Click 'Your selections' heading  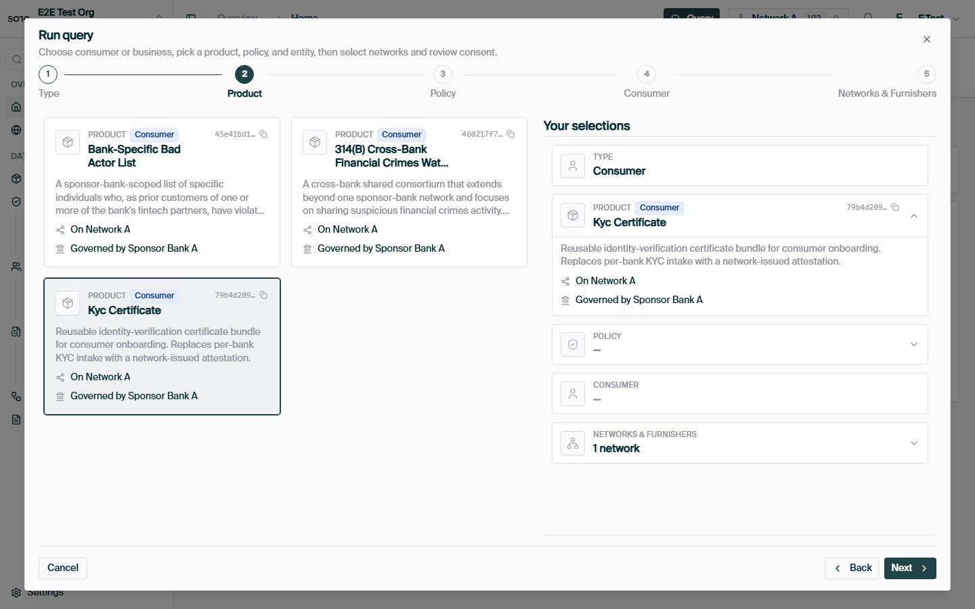tap(586, 126)
